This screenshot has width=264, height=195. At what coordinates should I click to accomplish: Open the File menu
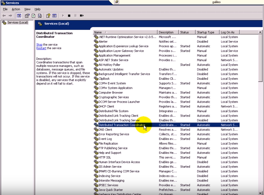click(5, 9)
